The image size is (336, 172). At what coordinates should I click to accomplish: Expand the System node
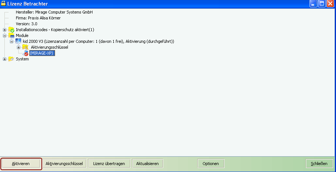click(4, 59)
